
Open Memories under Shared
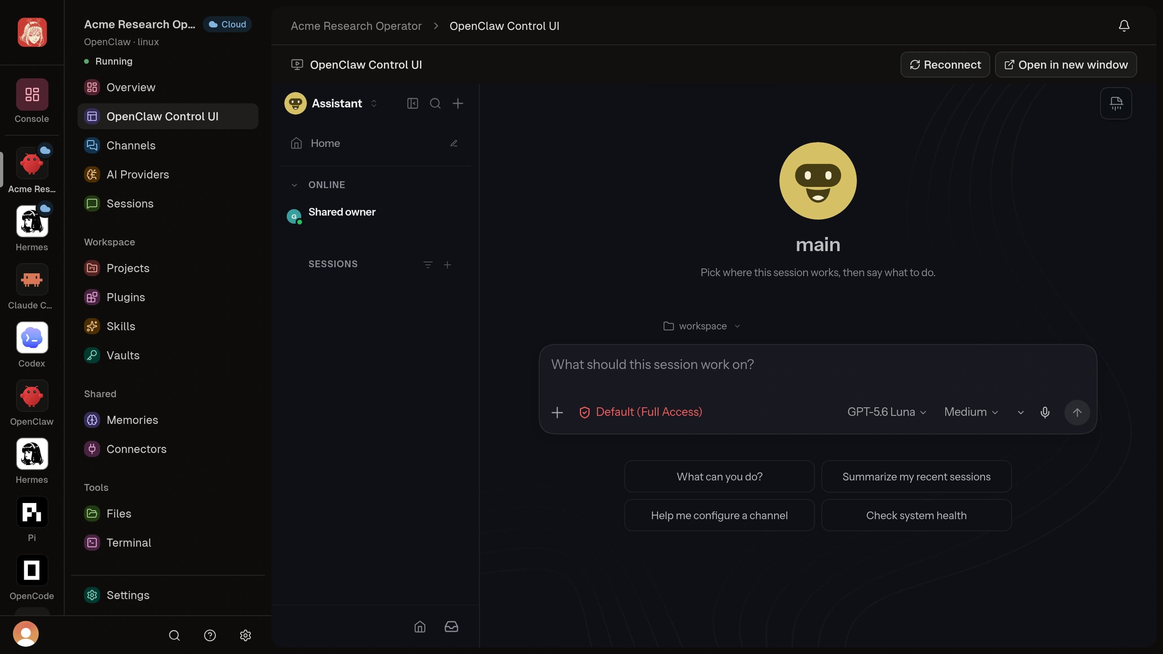[x=168, y=420]
